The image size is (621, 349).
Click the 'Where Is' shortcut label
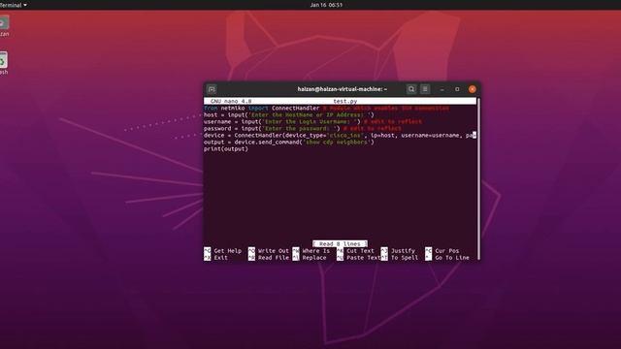pos(315,251)
